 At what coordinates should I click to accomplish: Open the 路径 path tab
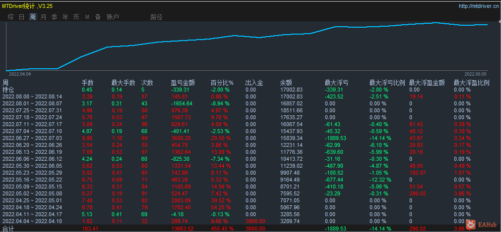point(156,17)
